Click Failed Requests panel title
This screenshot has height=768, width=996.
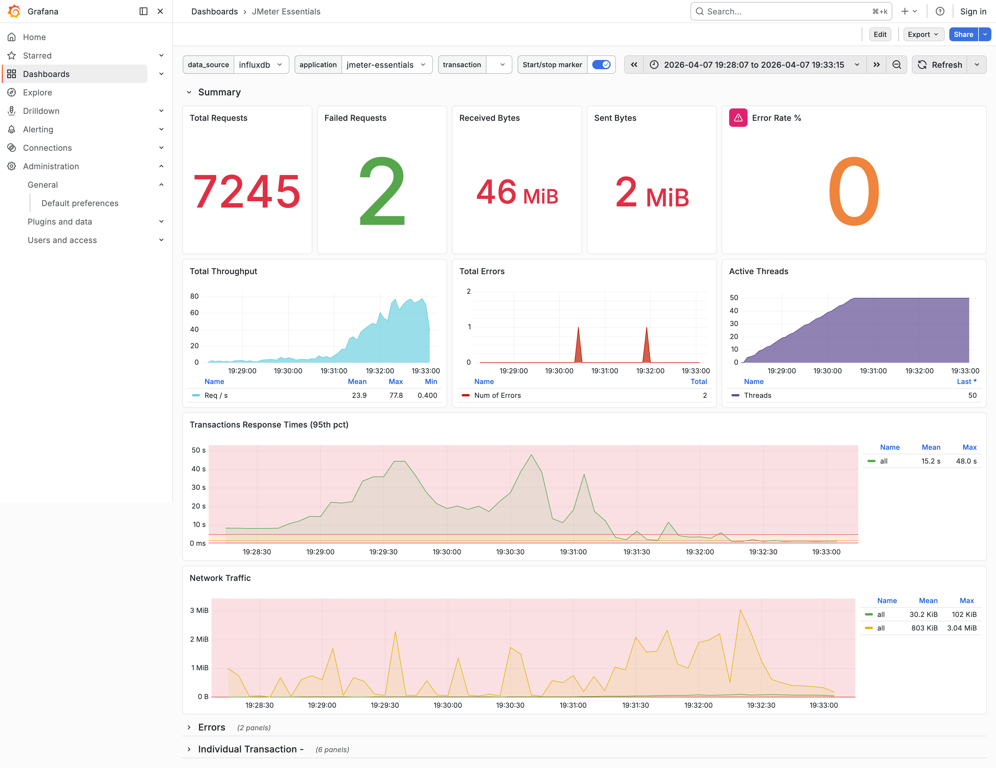(355, 118)
